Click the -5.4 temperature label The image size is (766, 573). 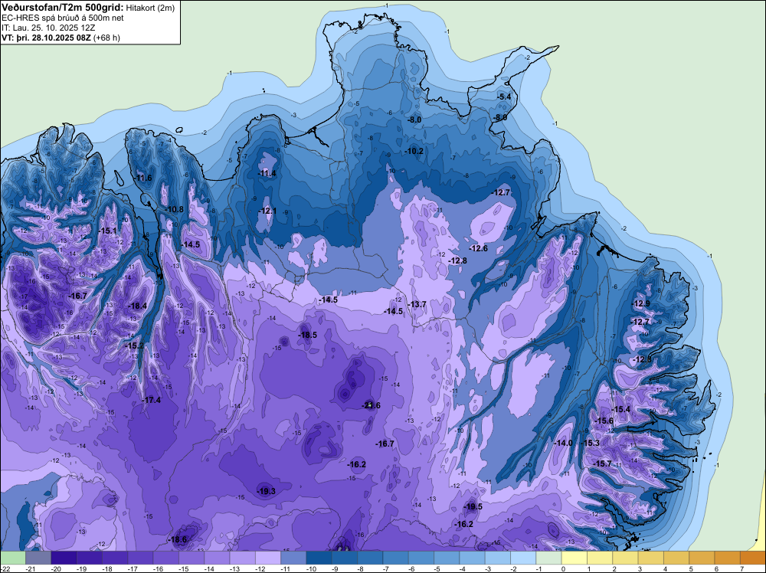(504, 97)
